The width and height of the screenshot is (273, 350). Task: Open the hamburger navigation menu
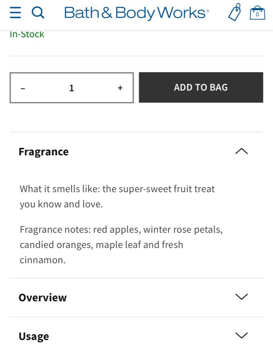pos(15,13)
